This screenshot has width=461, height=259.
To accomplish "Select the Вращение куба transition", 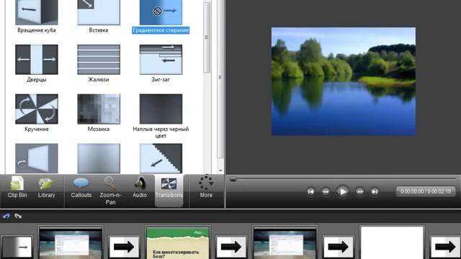I will (x=37, y=12).
